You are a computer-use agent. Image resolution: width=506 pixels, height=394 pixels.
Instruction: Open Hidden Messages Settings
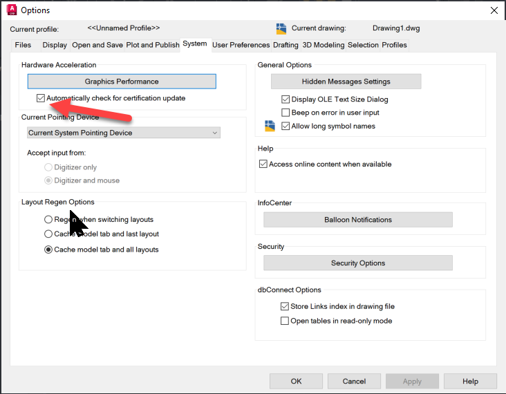(x=346, y=82)
